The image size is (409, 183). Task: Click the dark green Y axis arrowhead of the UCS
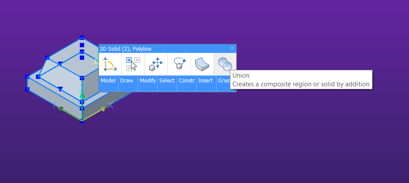60,109
